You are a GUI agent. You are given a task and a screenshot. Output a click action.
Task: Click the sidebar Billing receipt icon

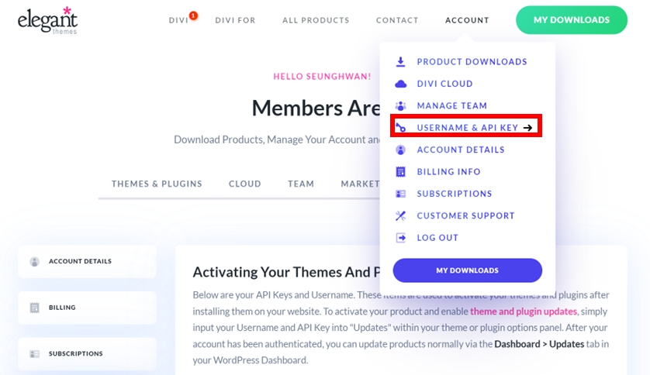point(34,308)
